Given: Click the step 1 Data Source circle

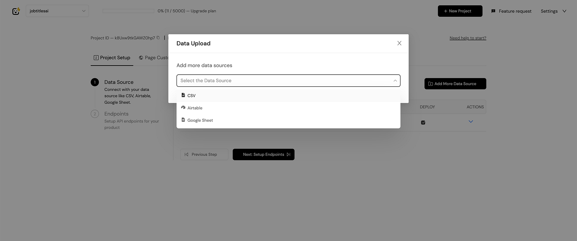Looking at the screenshot, I should coord(95,82).
